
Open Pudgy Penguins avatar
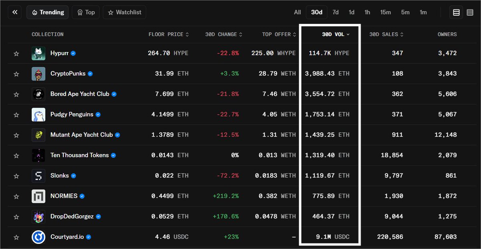(38, 114)
